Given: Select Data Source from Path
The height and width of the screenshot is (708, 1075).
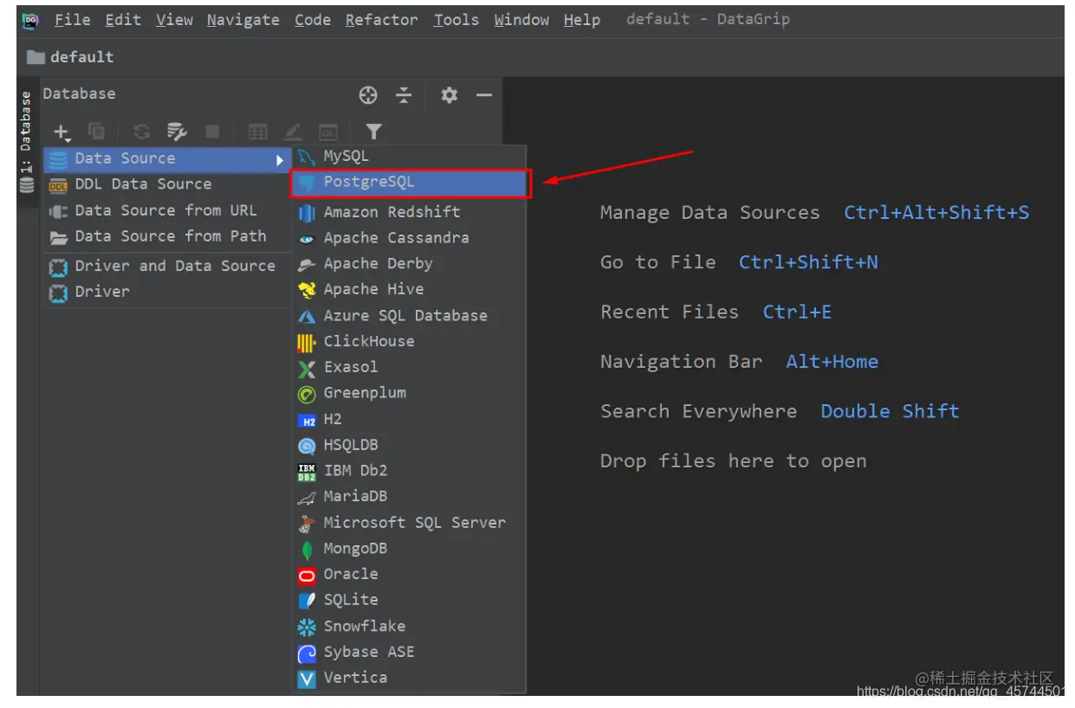Looking at the screenshot, I should click(x=167, y=236).
